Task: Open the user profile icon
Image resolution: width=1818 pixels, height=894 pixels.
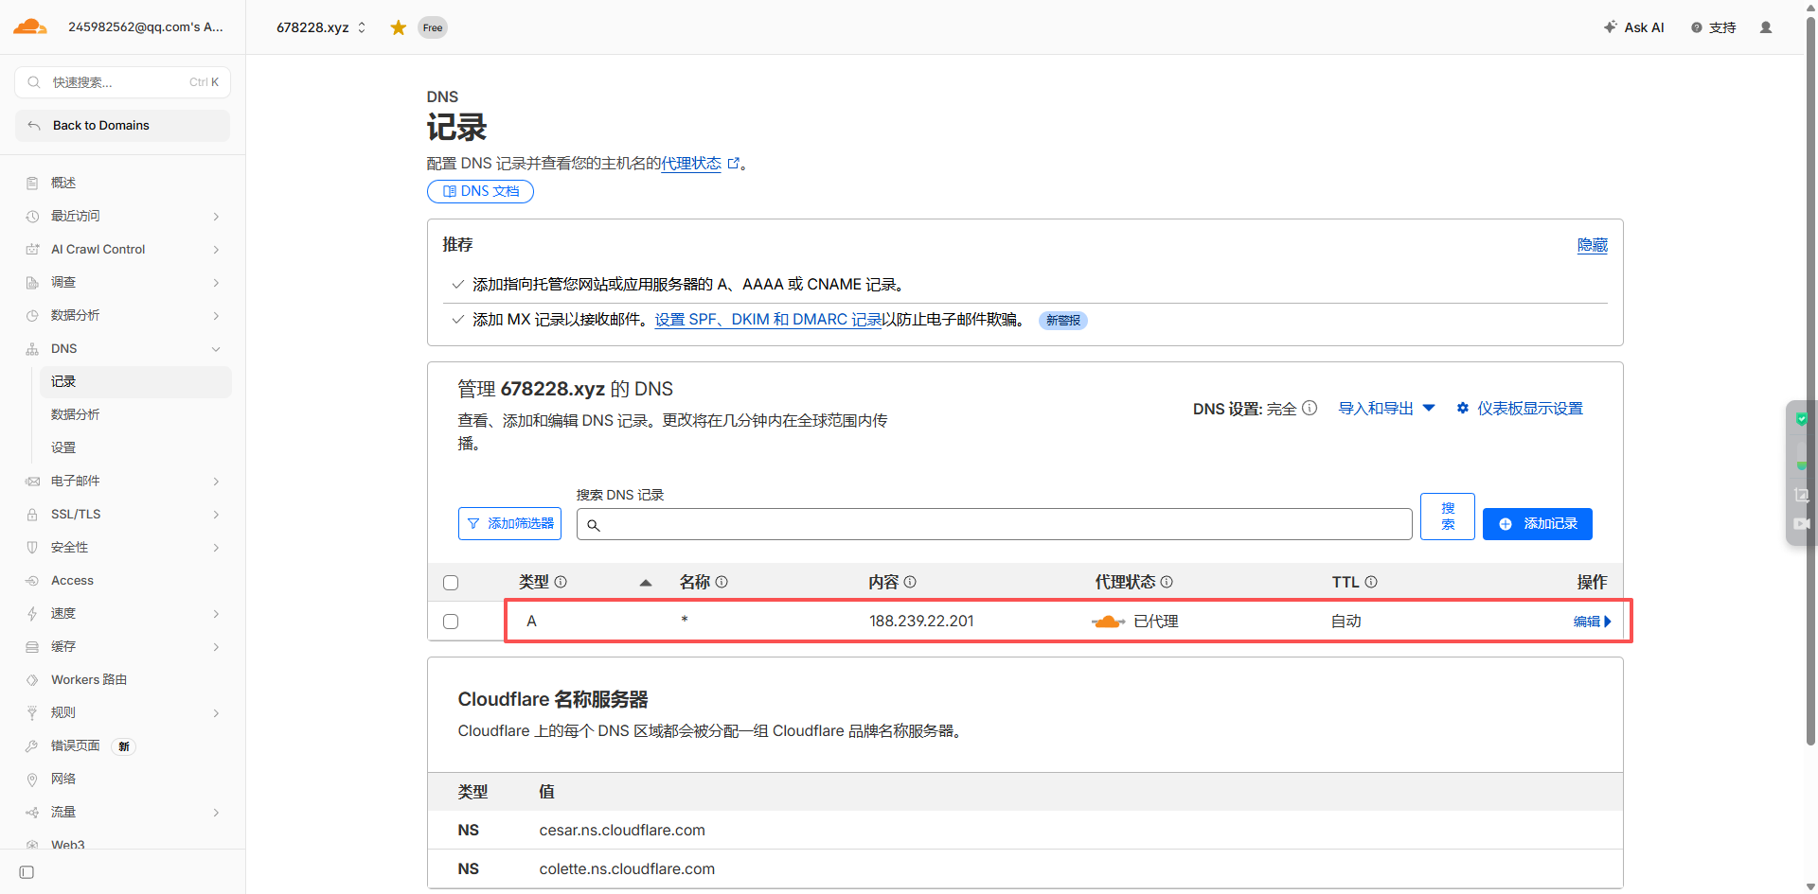Action: click(1766, 27)
